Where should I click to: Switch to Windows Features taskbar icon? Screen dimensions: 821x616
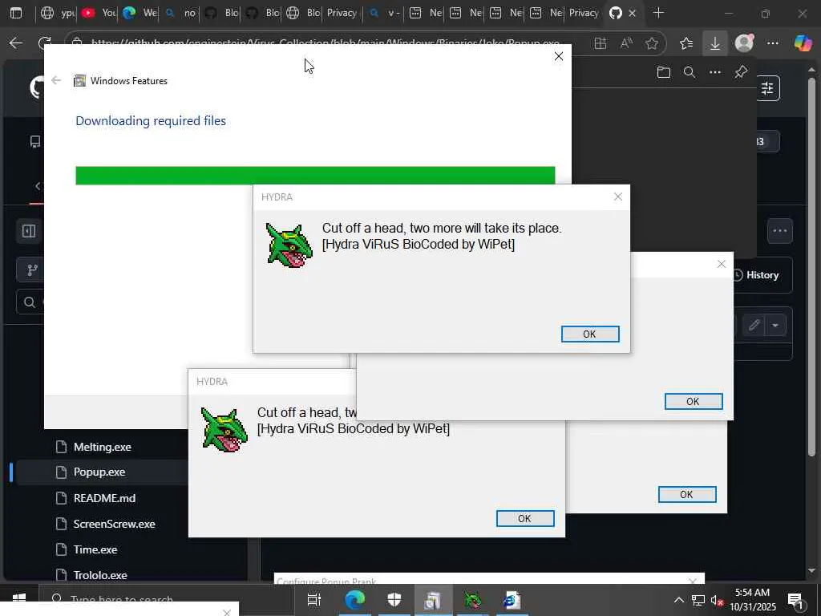click(434, 600)
